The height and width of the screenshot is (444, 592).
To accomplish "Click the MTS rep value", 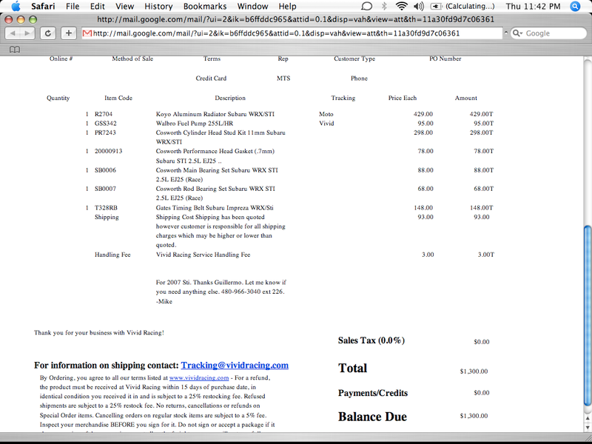I will pos(283,78).
